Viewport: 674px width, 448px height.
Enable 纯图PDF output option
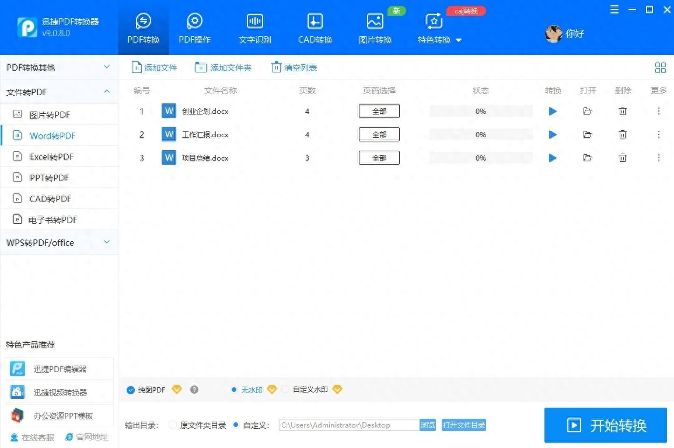point(130,390)
